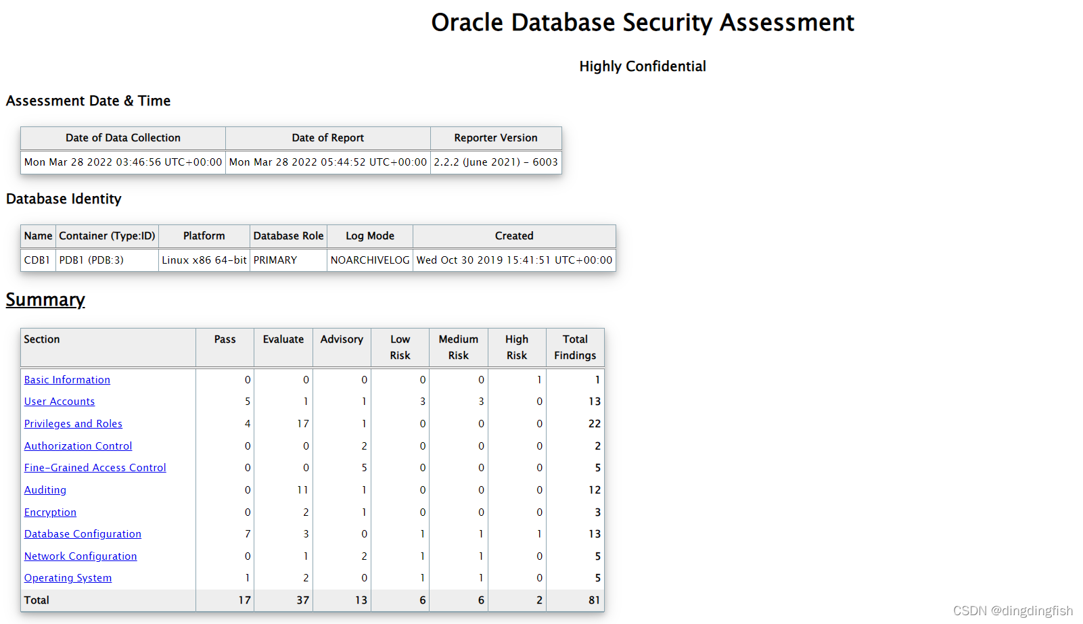Select the Privileges and Roles total 22
This screenshot has height=624, width=1083.
pos(594,424)
